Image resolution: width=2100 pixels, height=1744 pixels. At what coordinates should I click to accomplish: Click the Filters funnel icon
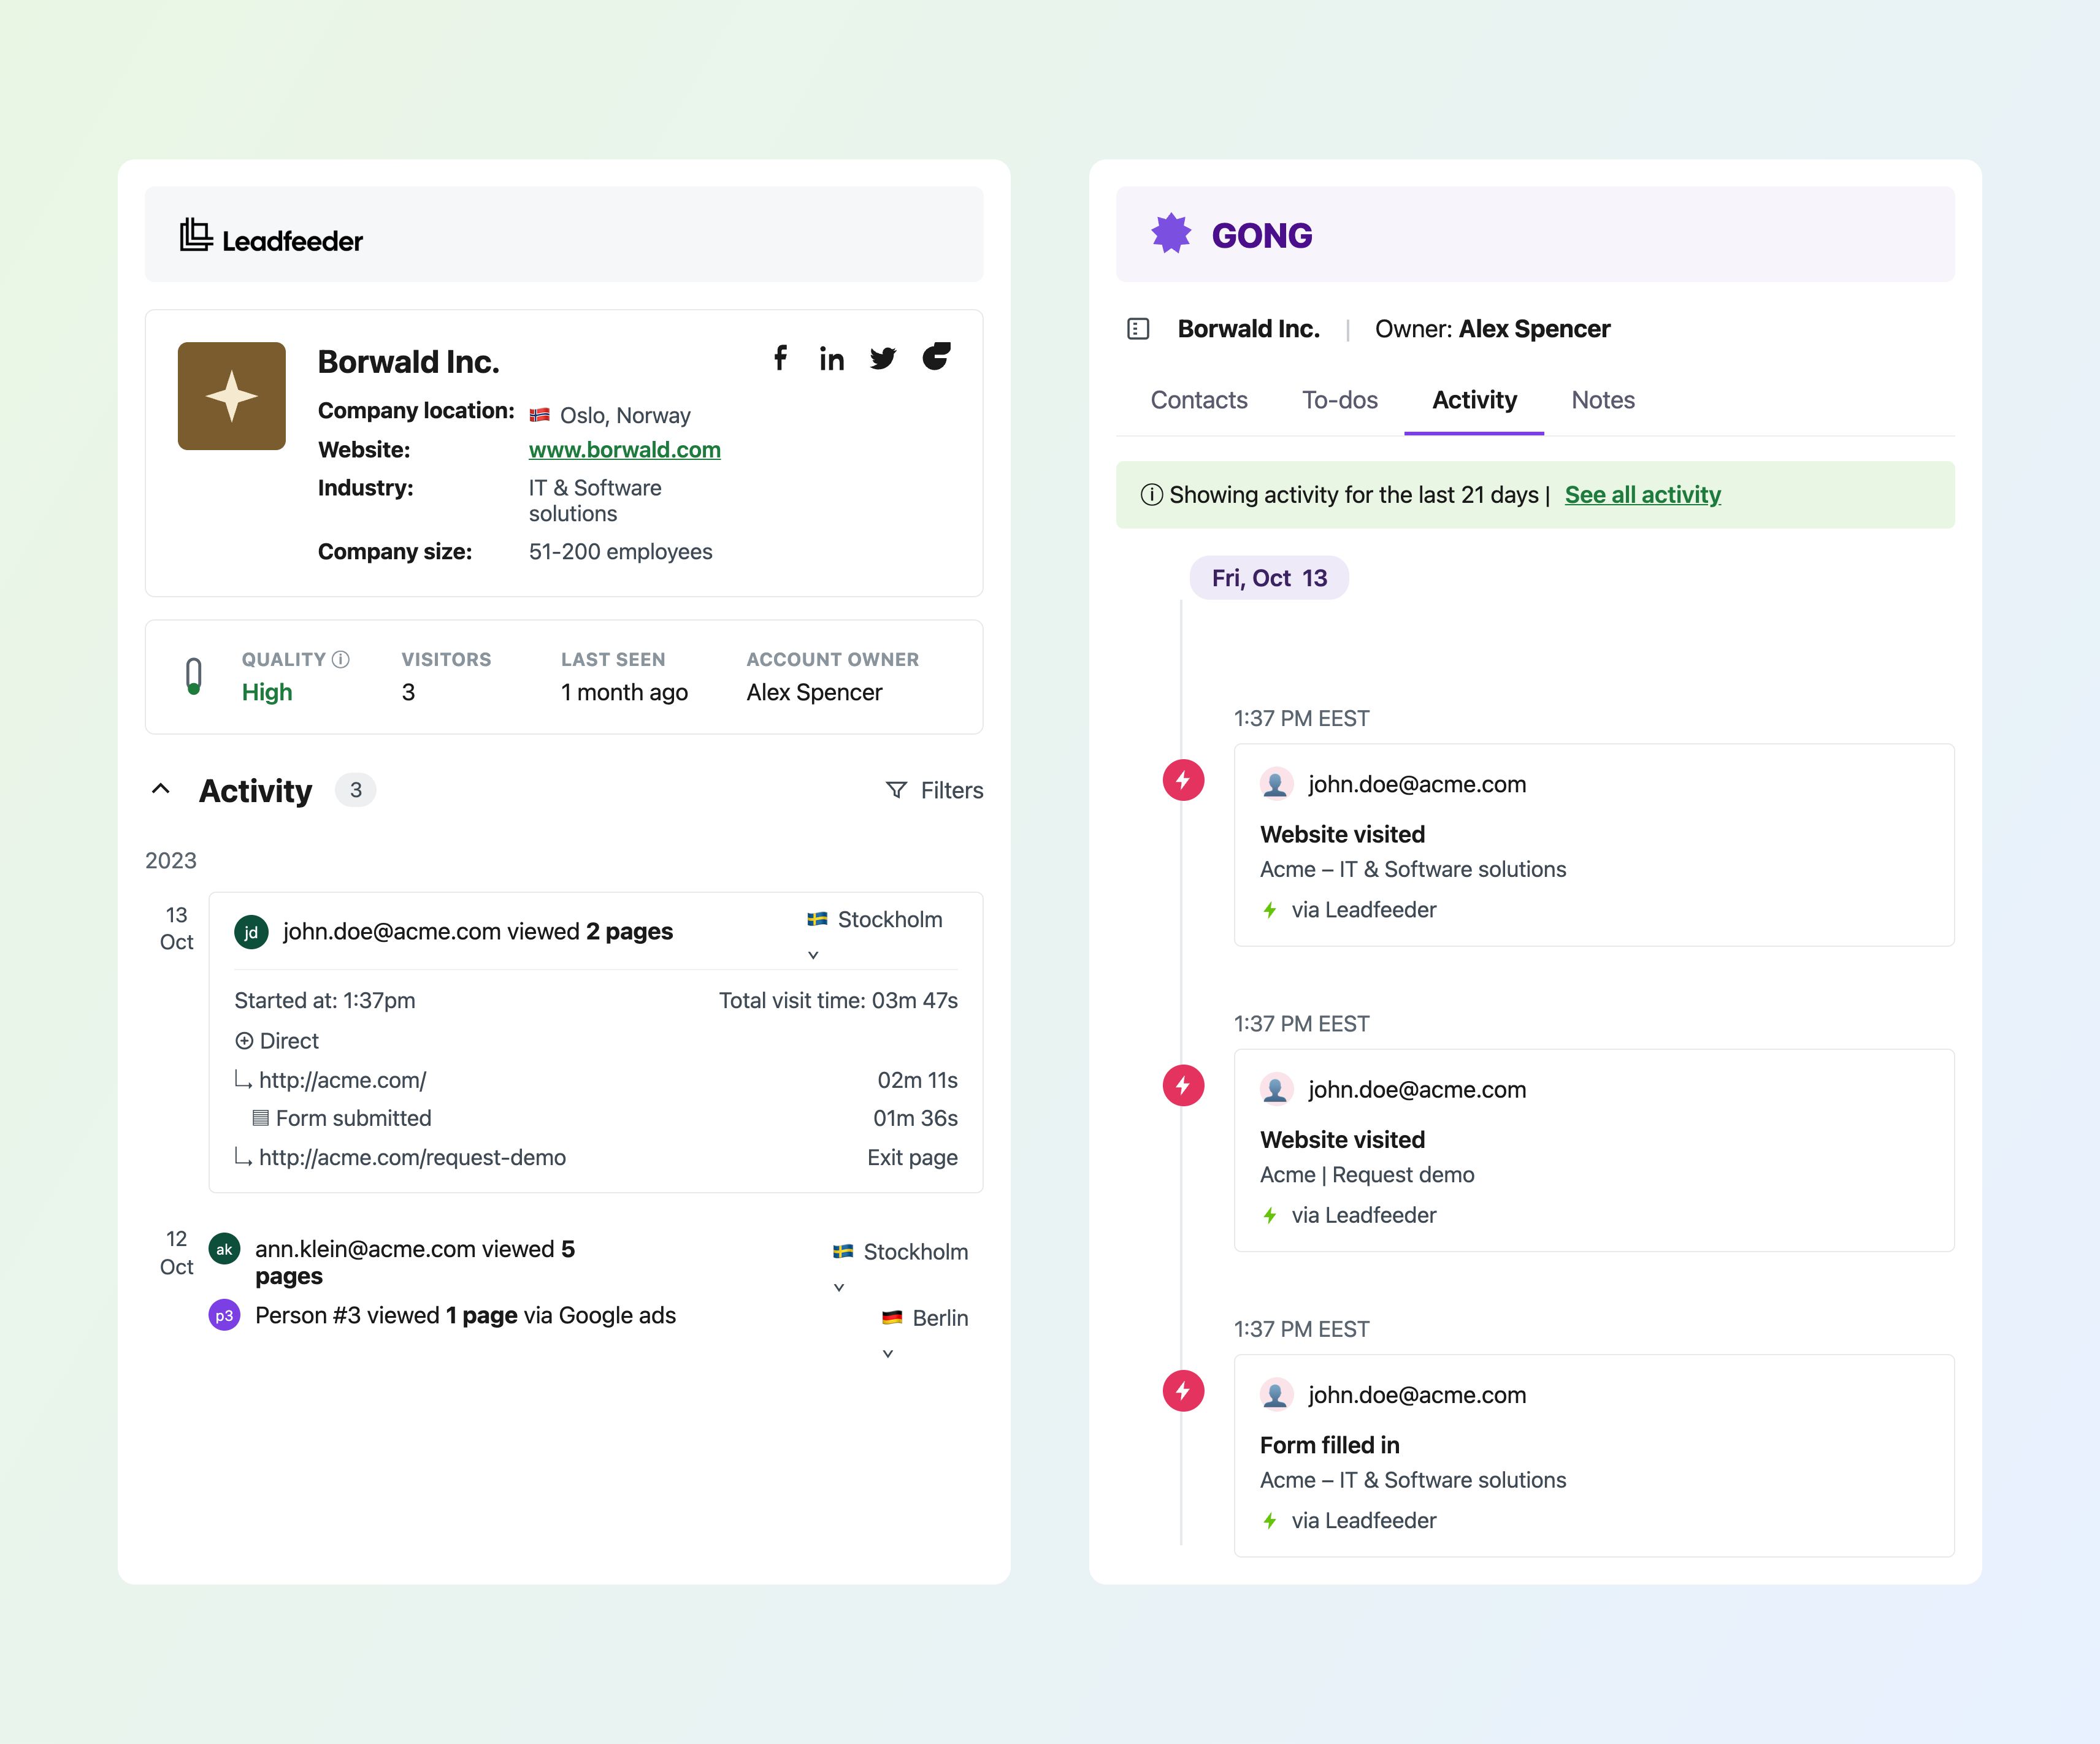point(897,790)
